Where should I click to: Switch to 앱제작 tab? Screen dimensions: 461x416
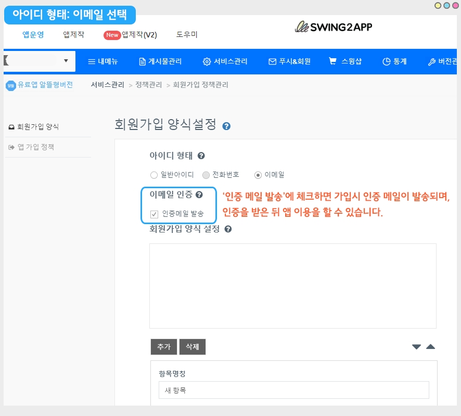point(73,35)
